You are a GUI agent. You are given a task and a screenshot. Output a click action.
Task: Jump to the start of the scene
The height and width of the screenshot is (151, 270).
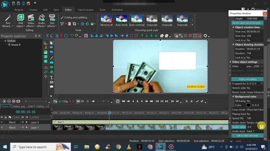124,102
